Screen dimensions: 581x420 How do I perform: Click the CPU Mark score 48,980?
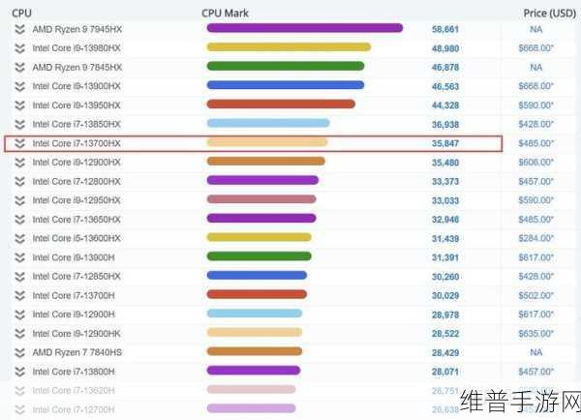[445, 48]
